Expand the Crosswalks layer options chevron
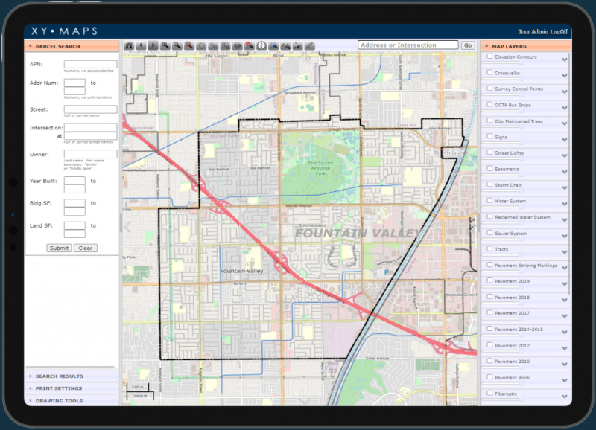596x430 pixels. pyautogui.click(x=564, y=76)
